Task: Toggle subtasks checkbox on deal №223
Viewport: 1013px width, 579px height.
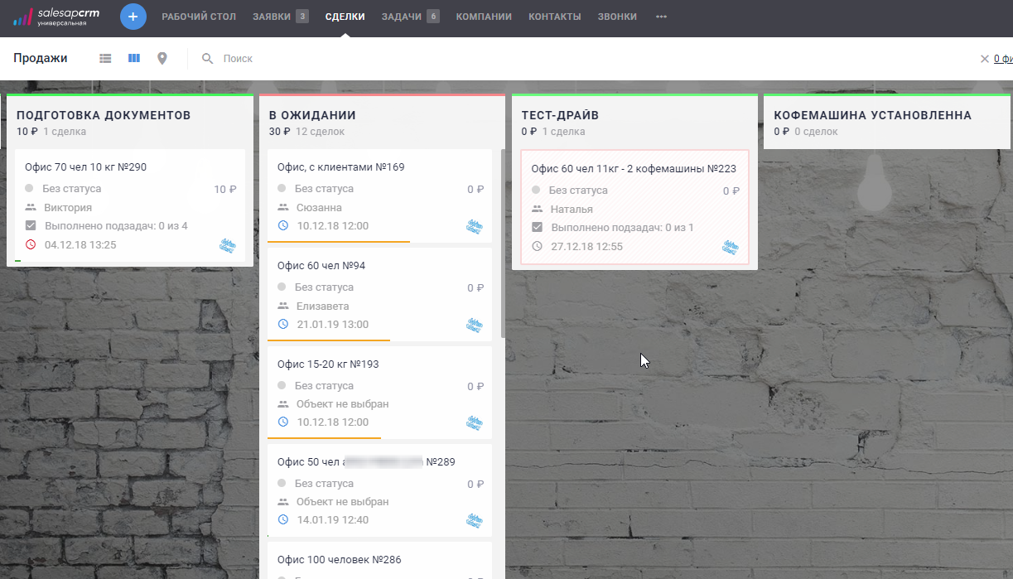Action: click(x=537, y=228)
